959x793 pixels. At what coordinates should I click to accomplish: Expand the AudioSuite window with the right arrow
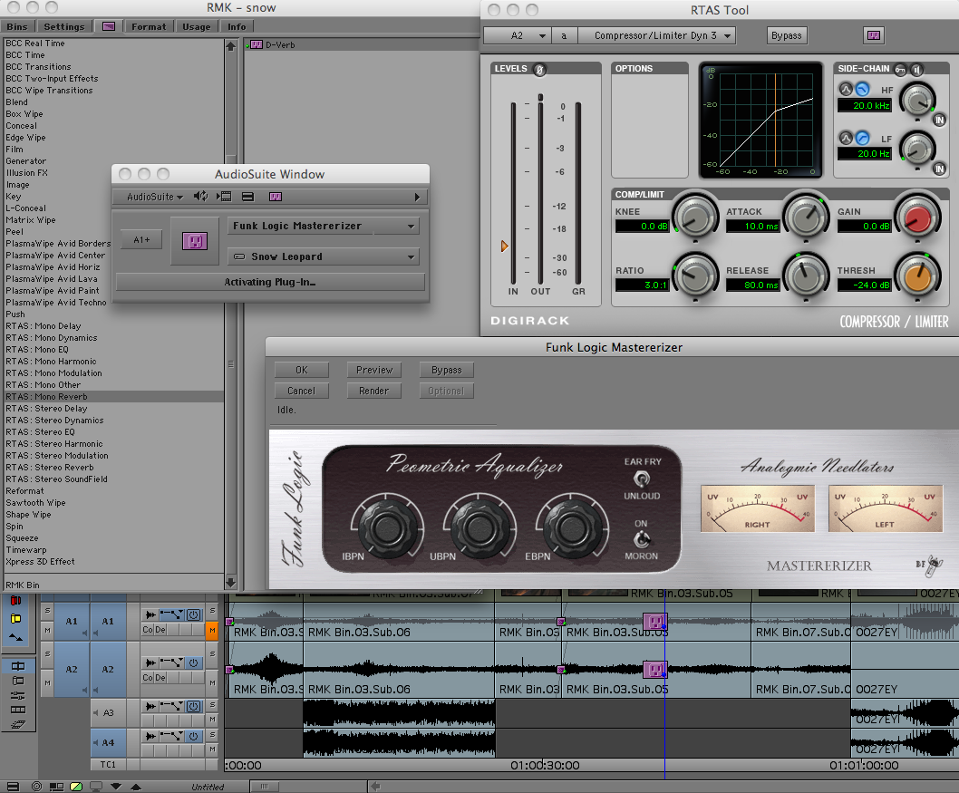tap(417, 197)
